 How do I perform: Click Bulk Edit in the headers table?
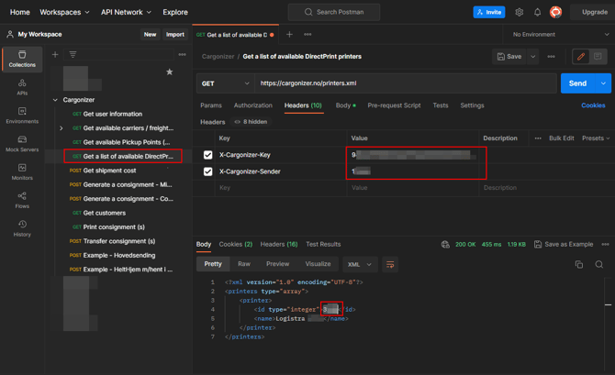(x=561, y=138)
